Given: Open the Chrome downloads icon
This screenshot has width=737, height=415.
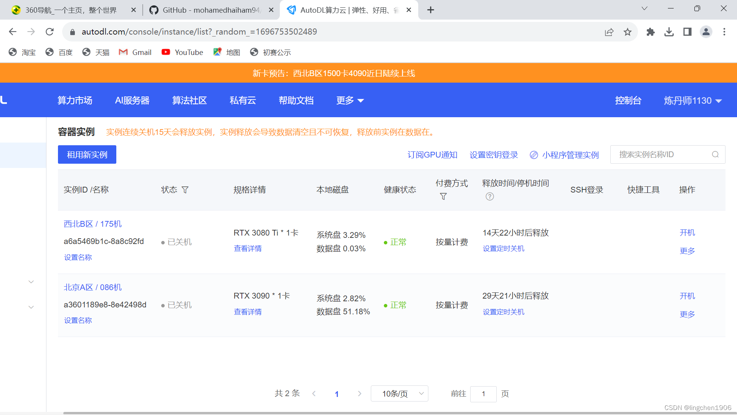Looking at the screenshot, I should click(669, 32).
